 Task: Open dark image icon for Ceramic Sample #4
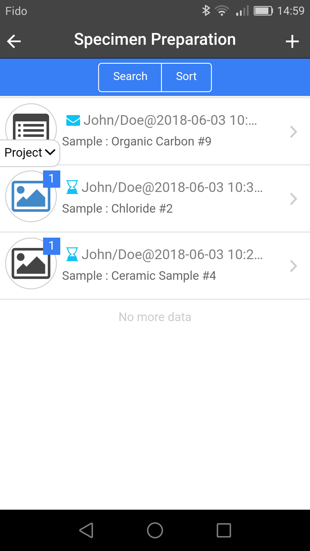click(31, 263)
